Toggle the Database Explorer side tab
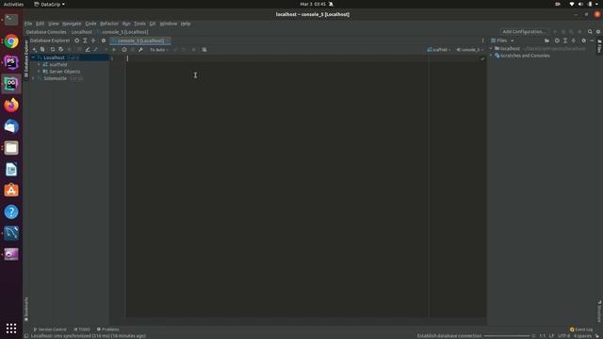 (26, 58)
